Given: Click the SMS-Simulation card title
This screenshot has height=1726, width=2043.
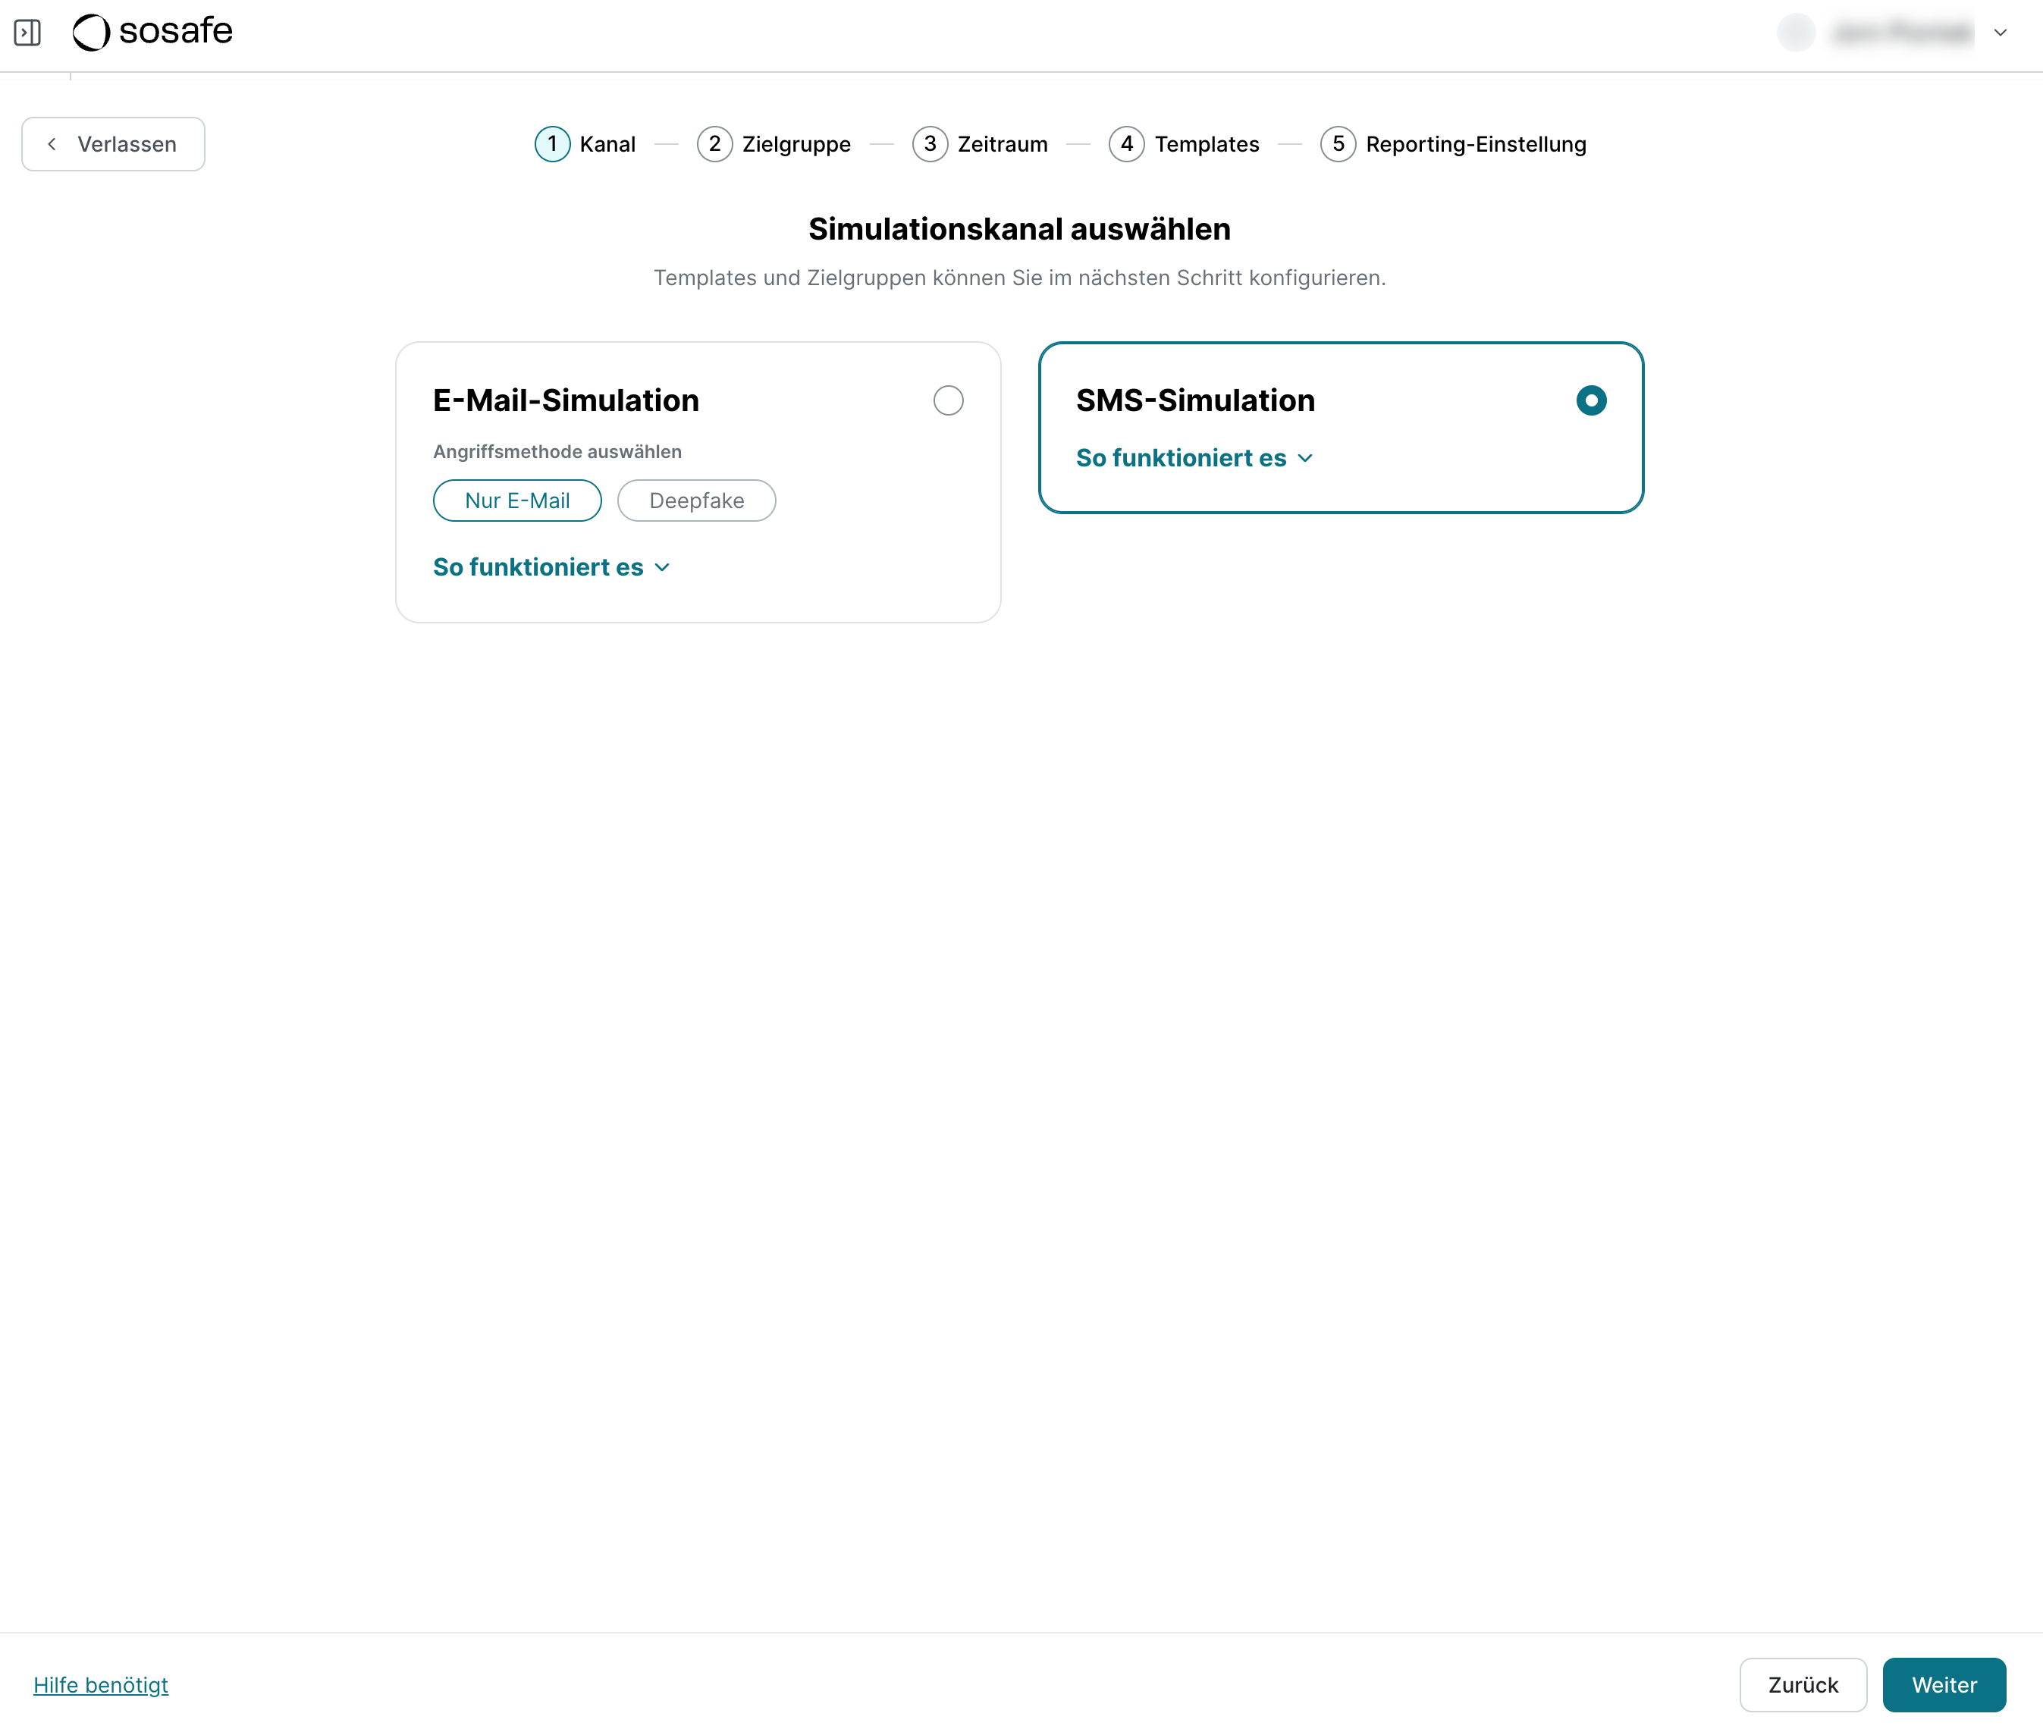Looking at the screenshot, I should pyautogui.click(x=1196, y=400).
